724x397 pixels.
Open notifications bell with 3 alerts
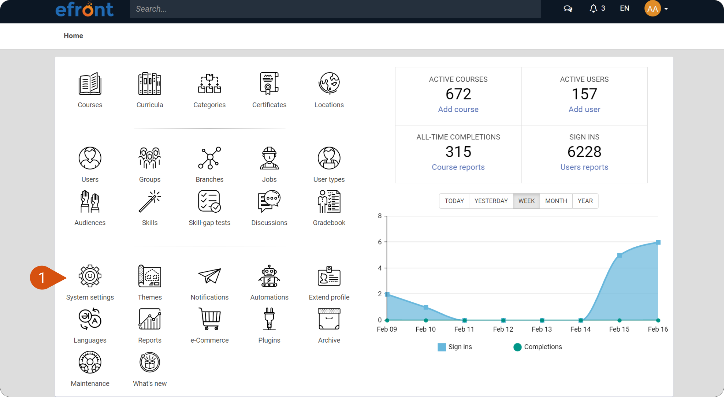click(597, 8)
